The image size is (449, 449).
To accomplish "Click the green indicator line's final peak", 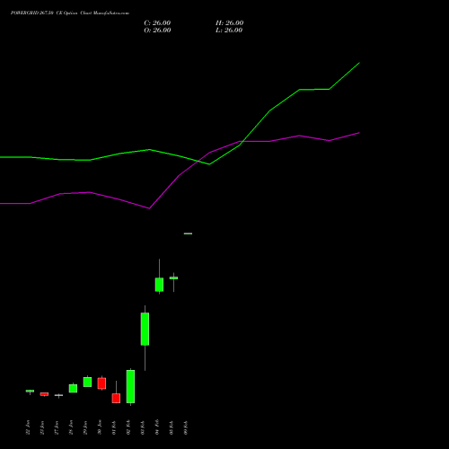I will coord(359,63).
